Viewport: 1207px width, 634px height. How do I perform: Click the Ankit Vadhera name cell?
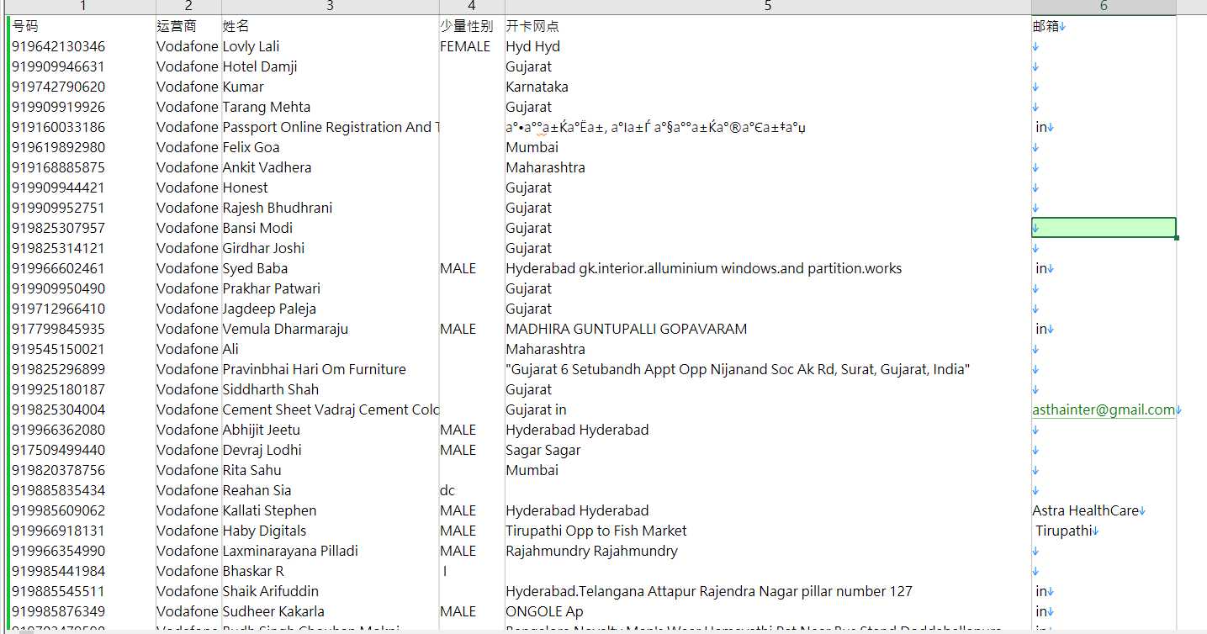point(330,167)
